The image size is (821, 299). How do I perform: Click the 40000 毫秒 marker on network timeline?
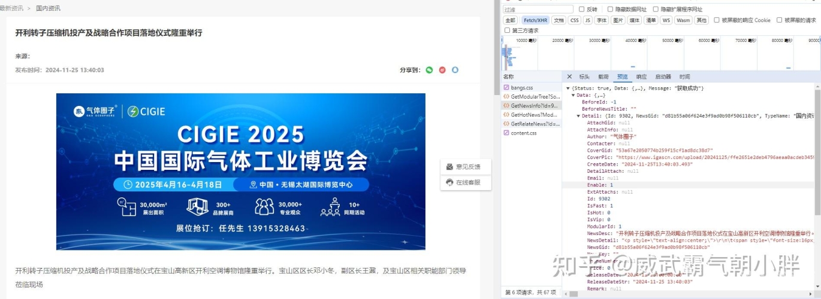[x=635, y=40]
